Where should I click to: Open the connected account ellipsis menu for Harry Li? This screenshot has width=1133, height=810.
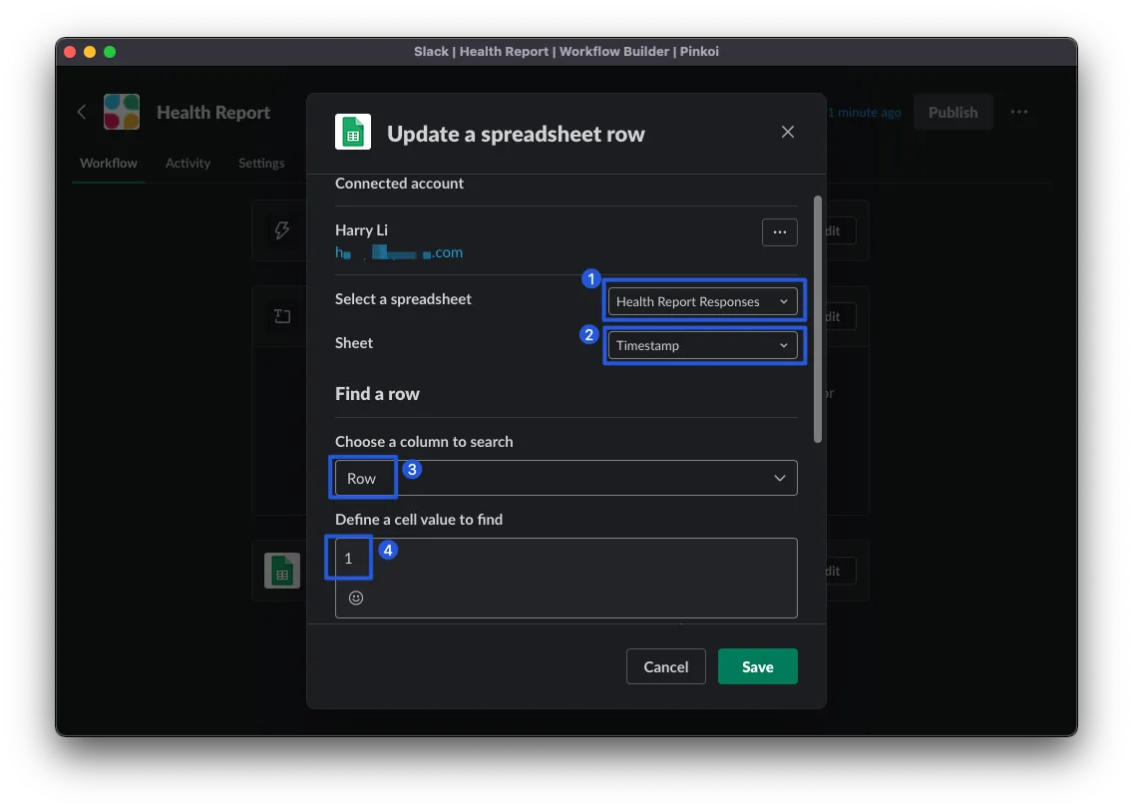point(779,231)
